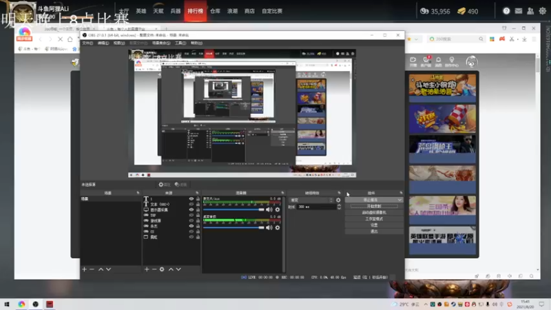
Task: Adjust first mixer channel volume slider
Action: [233, 209]
